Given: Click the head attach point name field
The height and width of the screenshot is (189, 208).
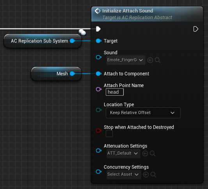Looking at the screenshot, I should 115,92.
